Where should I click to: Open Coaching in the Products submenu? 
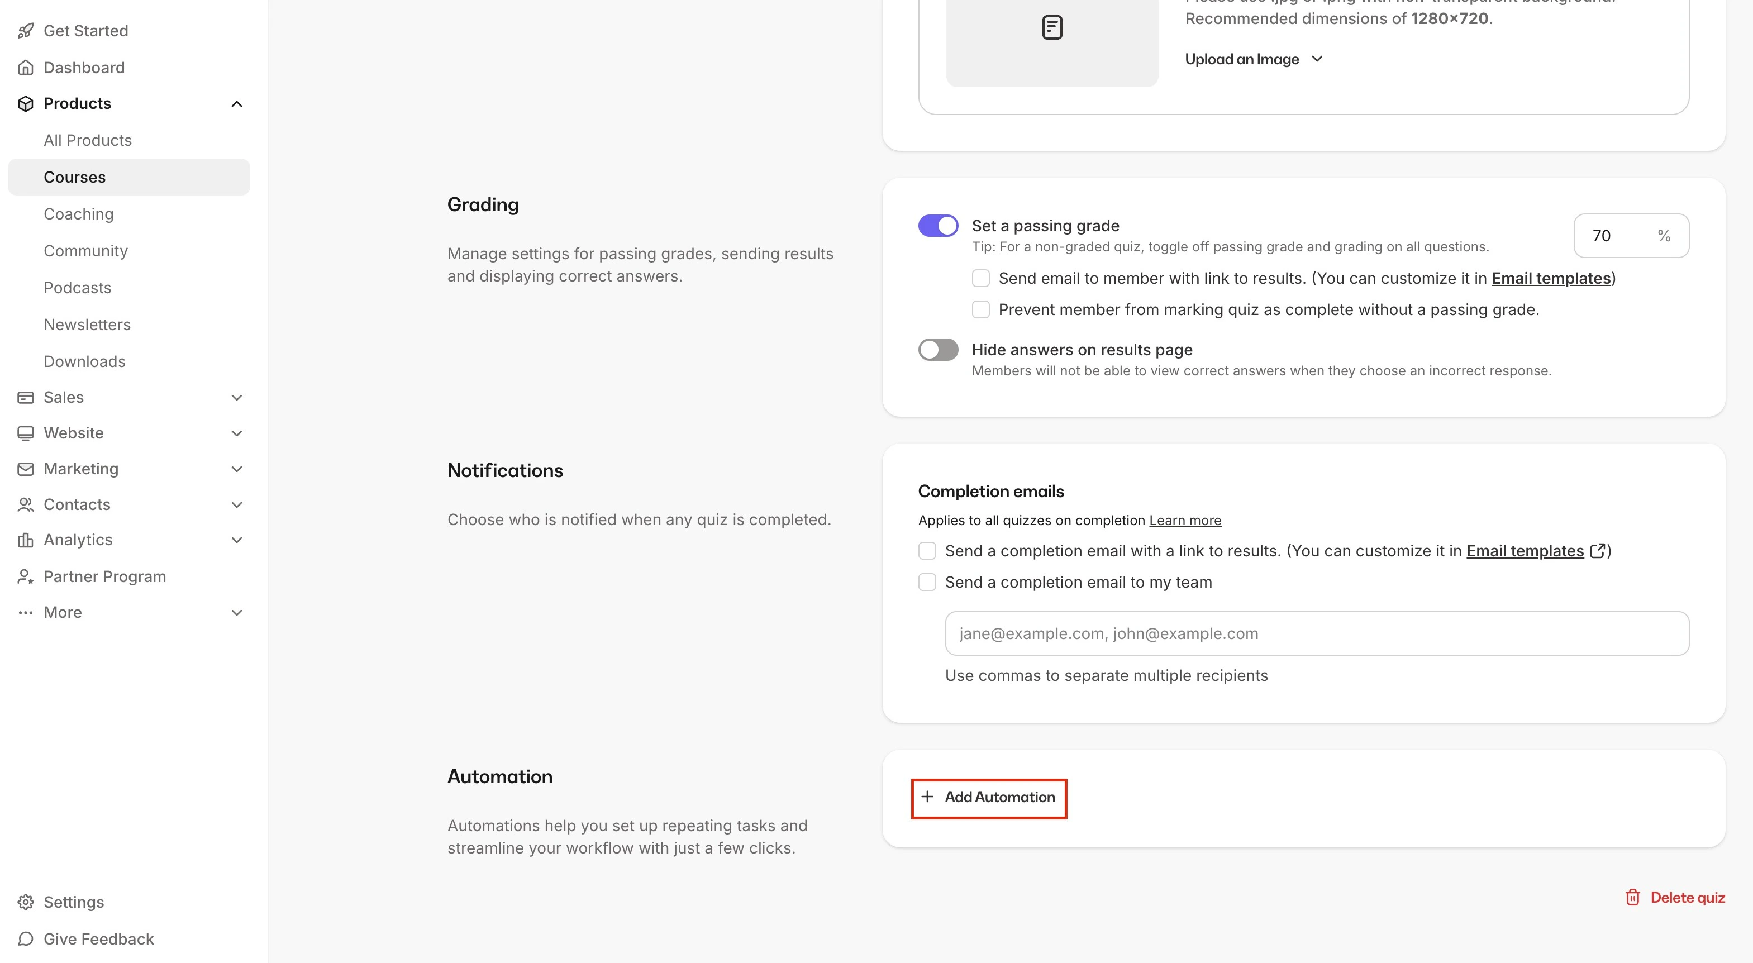(x=78, y=214)
